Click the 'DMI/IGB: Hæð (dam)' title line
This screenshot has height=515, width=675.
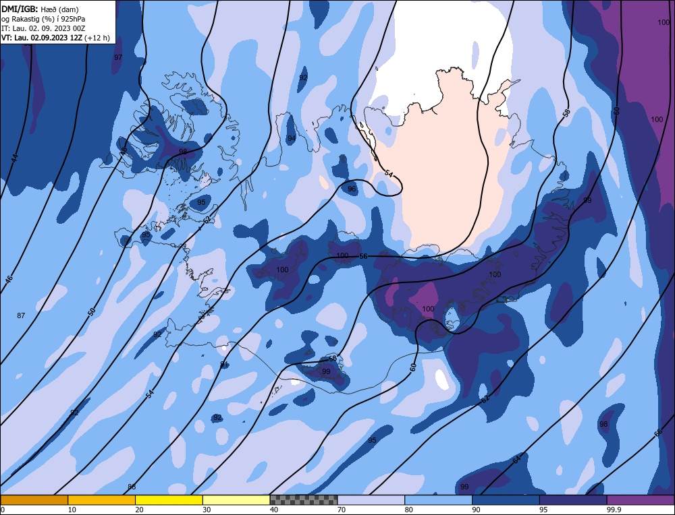(40, 9)
